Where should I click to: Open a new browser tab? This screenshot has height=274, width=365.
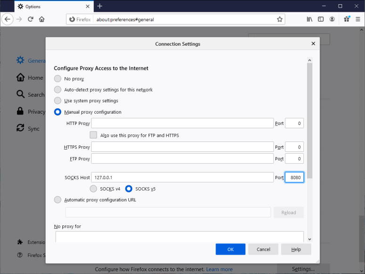(100, 6)
